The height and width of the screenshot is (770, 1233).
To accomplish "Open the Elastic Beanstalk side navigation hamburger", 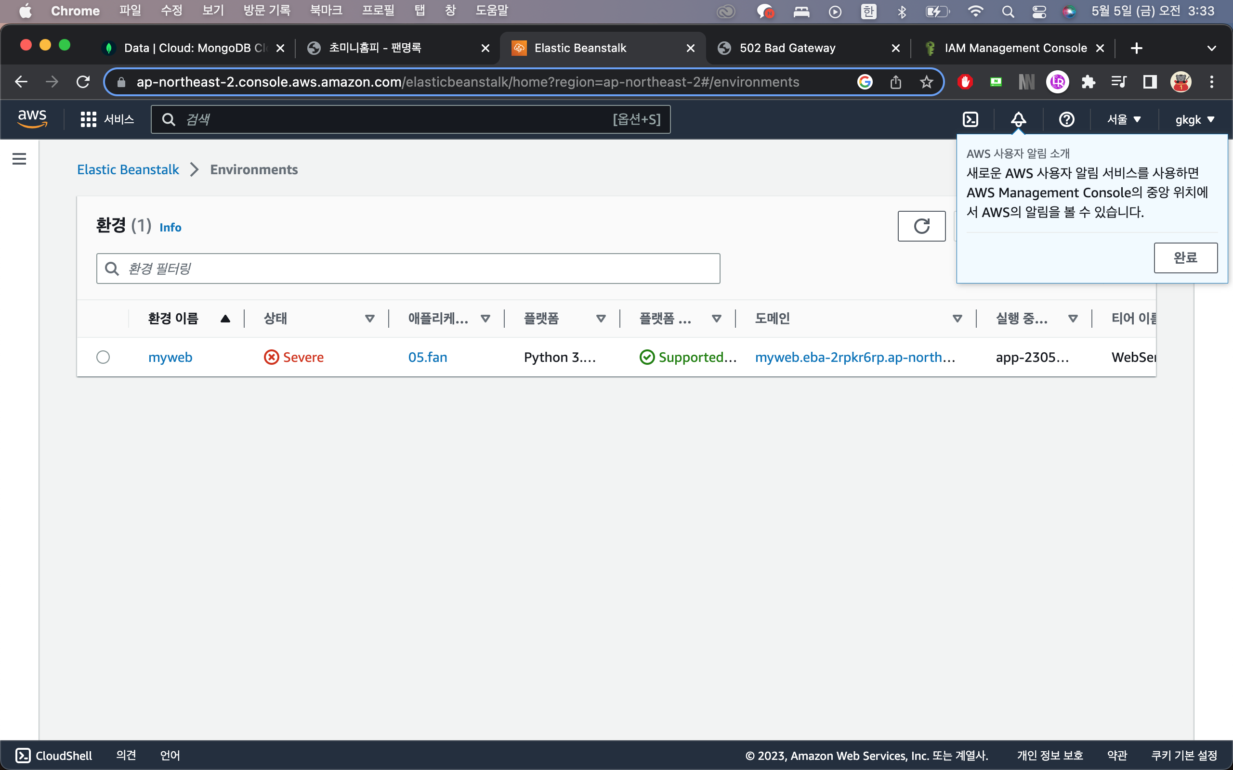I will click(x=19, y=159).
